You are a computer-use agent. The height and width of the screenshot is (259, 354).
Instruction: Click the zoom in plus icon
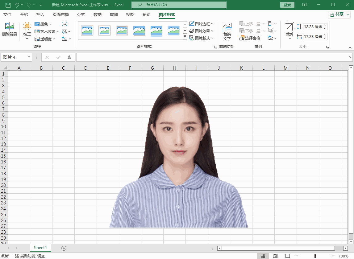click(333, 256)
